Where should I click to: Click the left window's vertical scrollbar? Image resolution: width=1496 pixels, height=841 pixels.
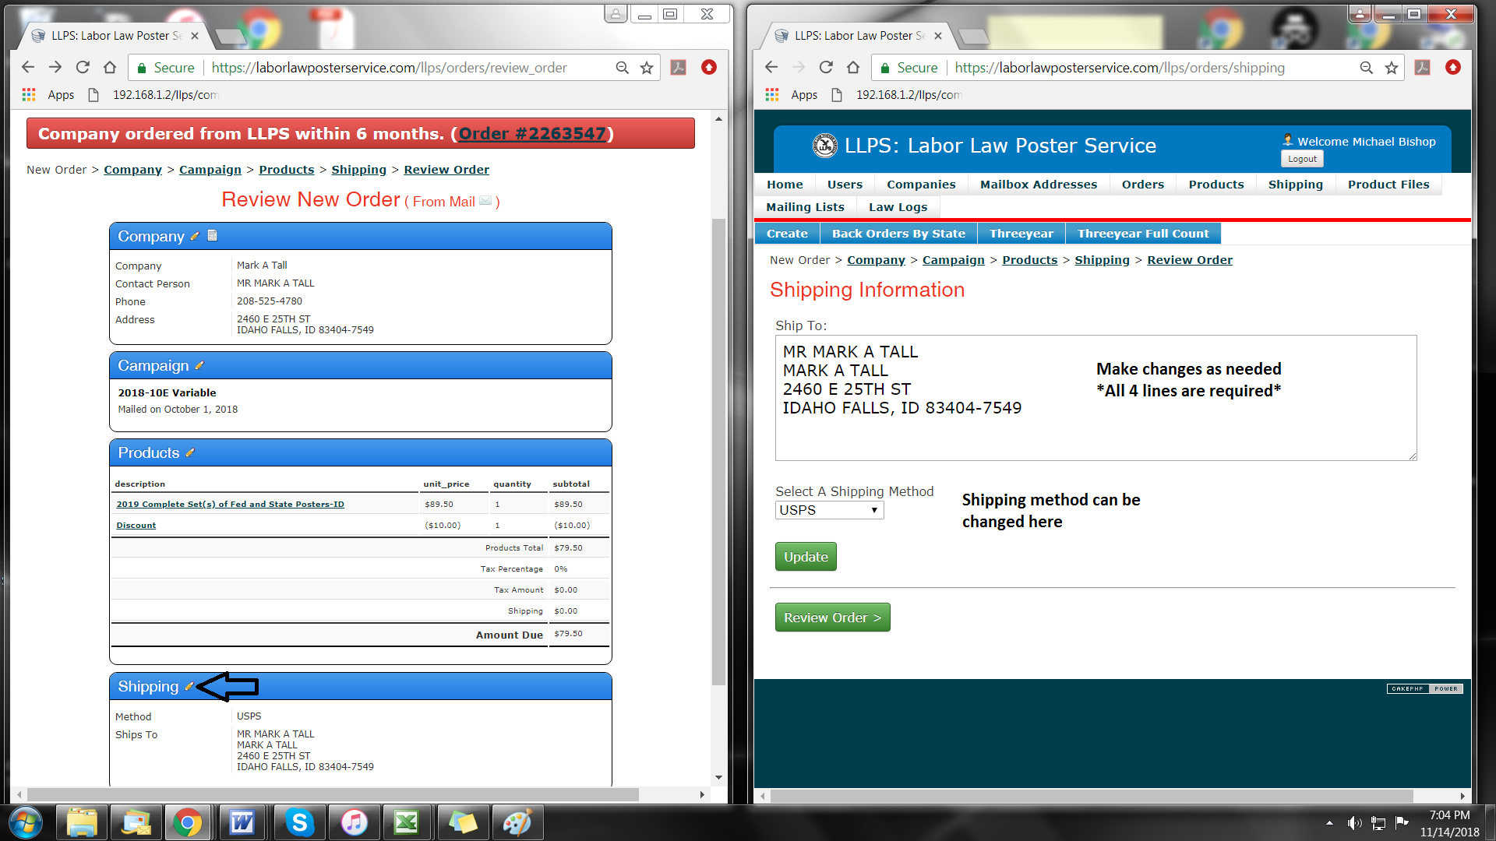point(718,452)
